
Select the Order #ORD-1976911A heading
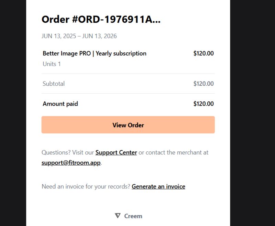pos(101,19)
